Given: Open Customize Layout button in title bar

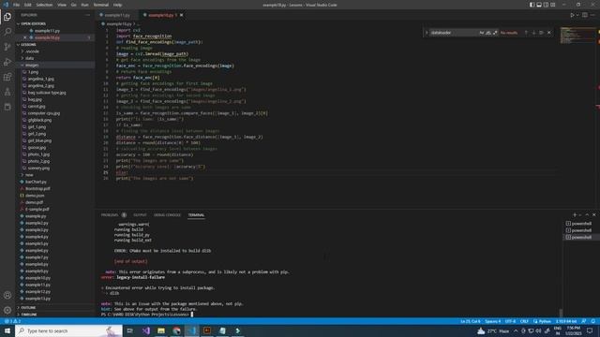Looking at the screenshot, I should [x=552, y=5].
